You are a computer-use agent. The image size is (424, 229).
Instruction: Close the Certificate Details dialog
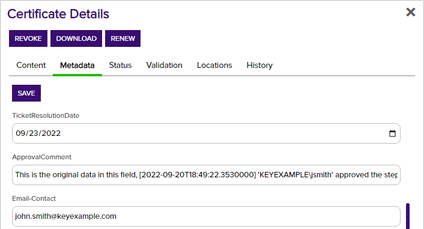click(x=410, y=12)
